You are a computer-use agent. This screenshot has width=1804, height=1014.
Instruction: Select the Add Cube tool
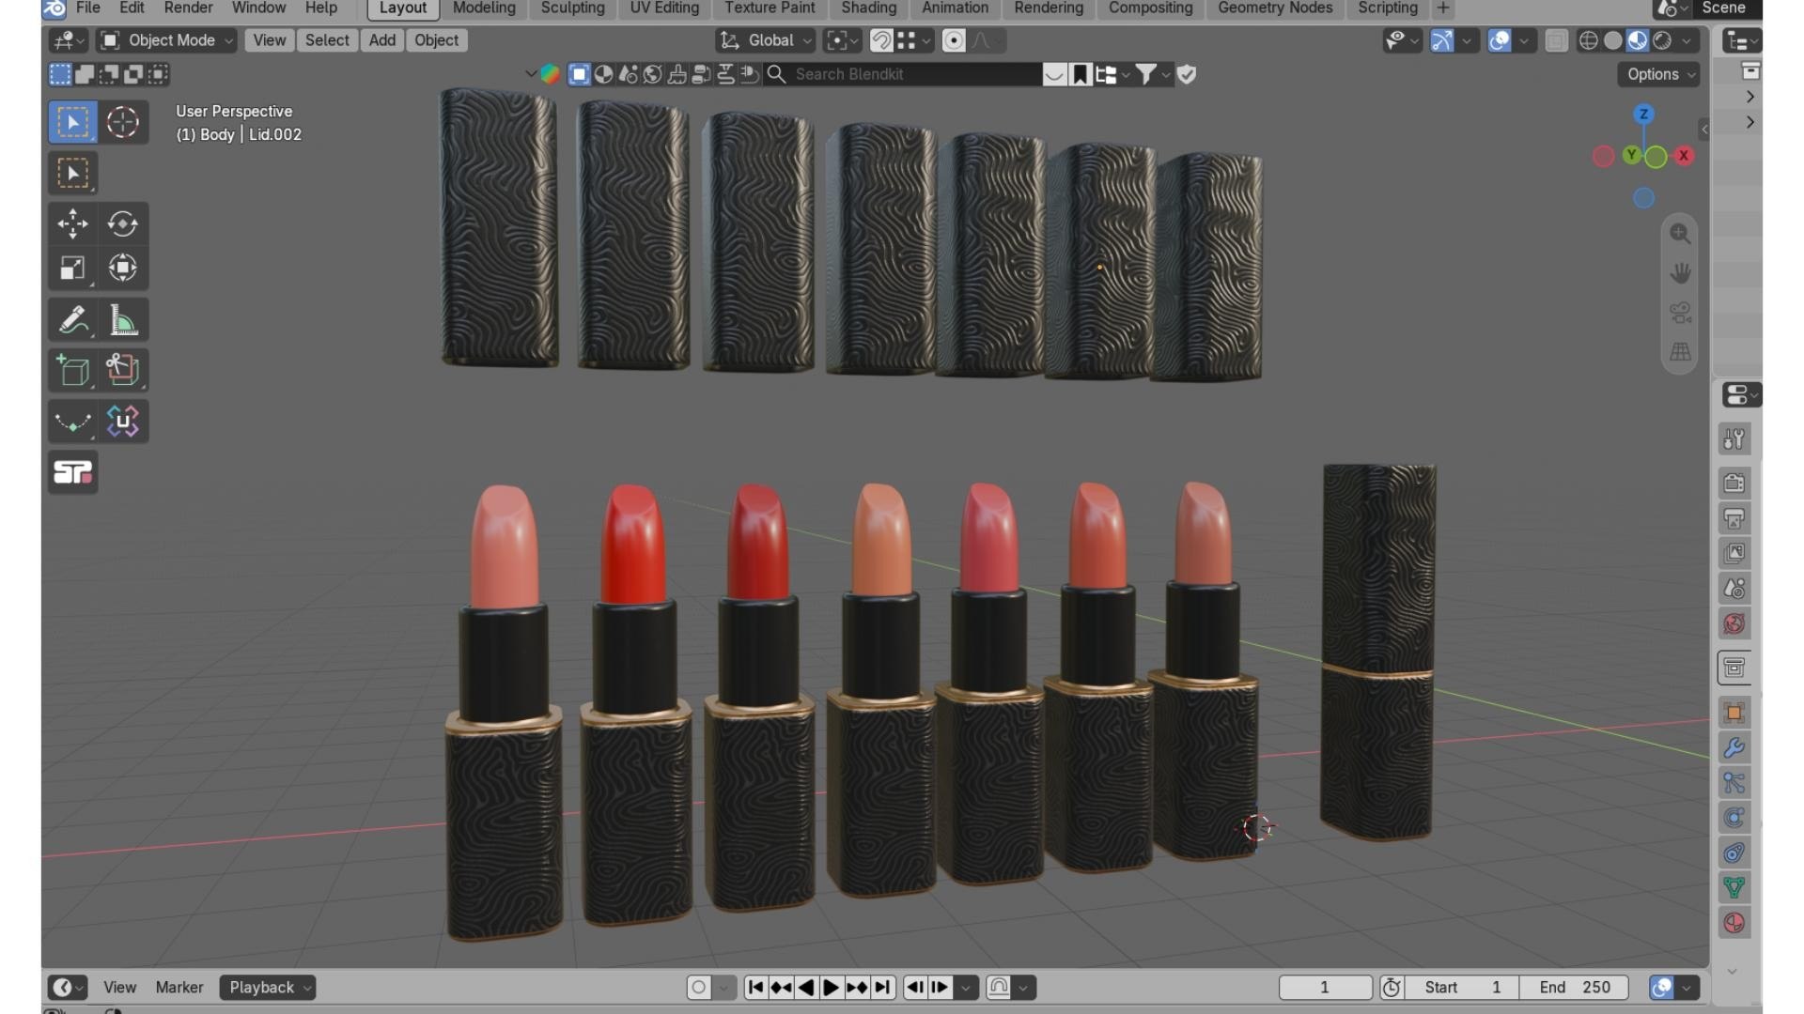72,370
